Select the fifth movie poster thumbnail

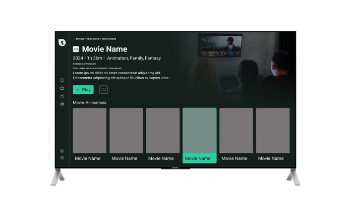236,130
